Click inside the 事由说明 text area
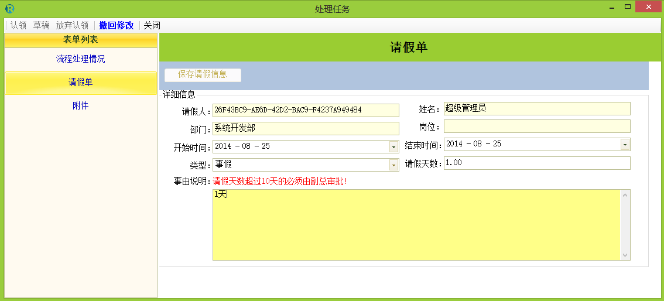 coord(417,225)
